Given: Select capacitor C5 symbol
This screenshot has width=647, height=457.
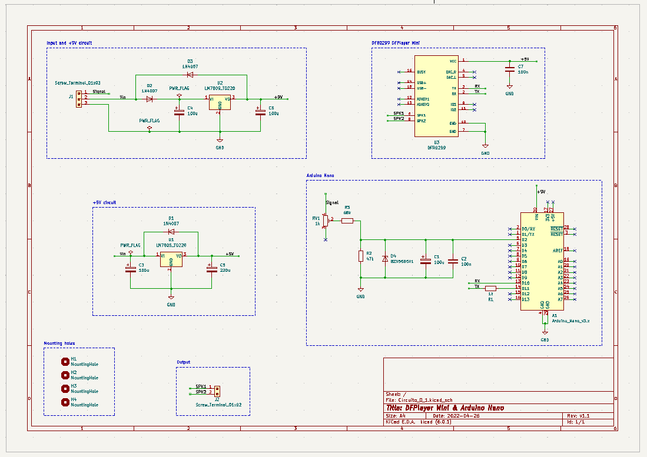Looking at the screenshot, I should click(212, 269).
